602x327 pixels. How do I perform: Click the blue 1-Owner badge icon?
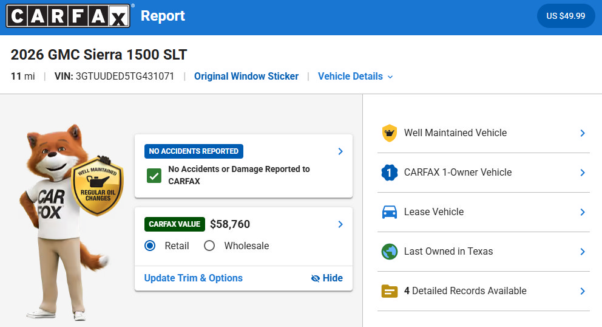click(390, 173)
